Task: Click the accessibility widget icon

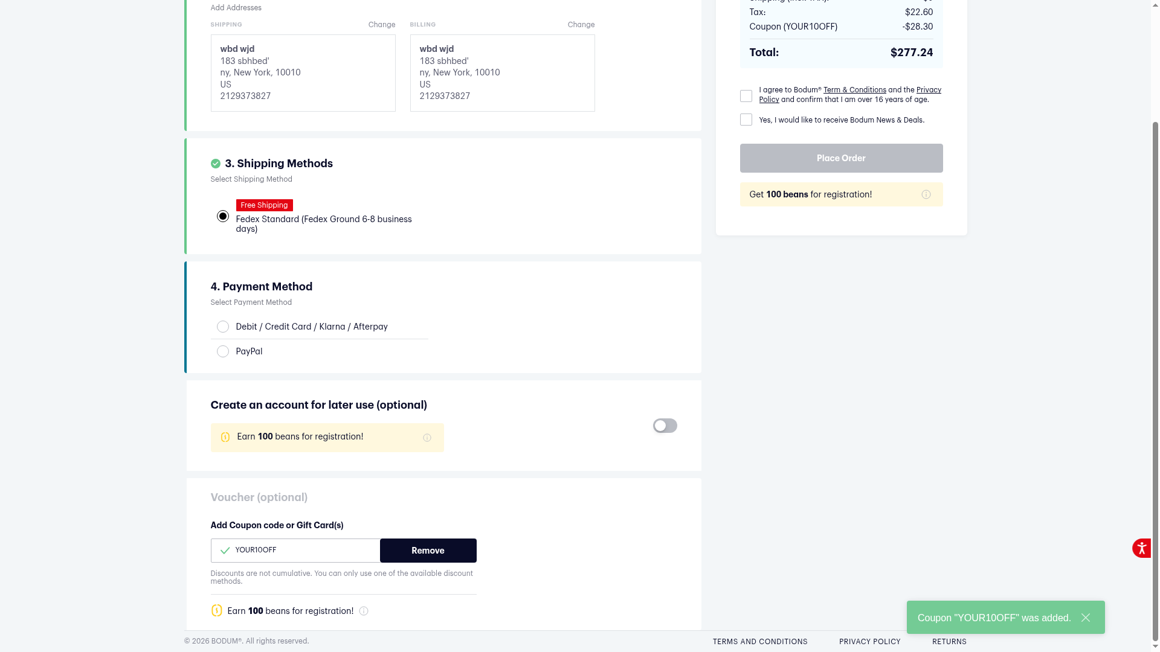Action: coord(1141,548)
